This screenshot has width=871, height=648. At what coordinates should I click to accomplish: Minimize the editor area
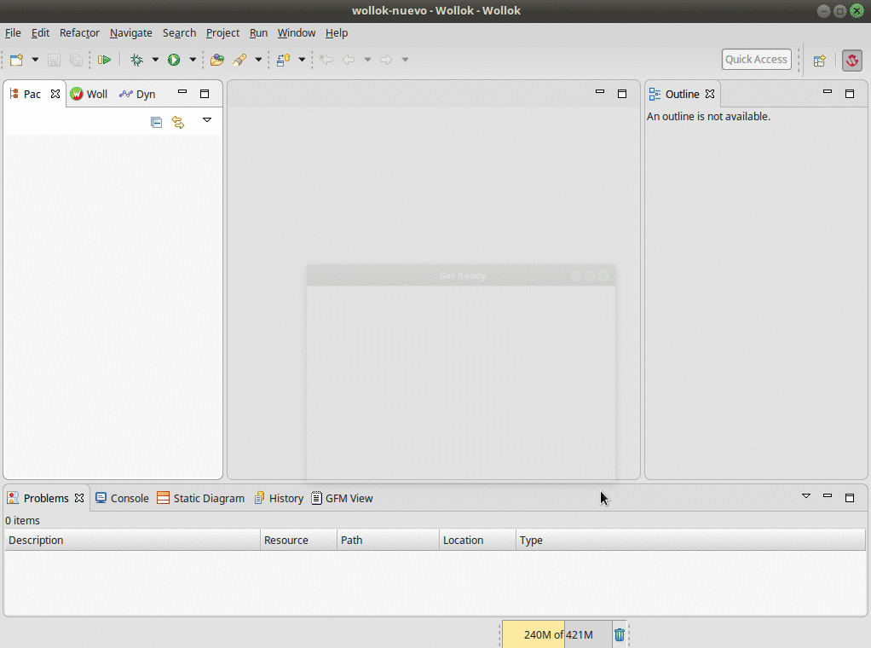(x=600, y=92)
